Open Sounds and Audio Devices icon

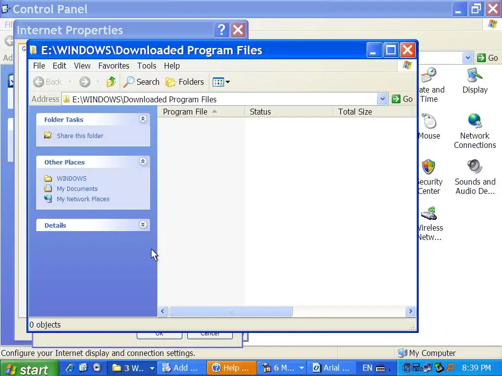(x=475, y=177)
